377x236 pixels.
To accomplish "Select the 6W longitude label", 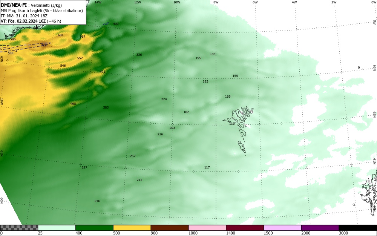I will (255, 2).
